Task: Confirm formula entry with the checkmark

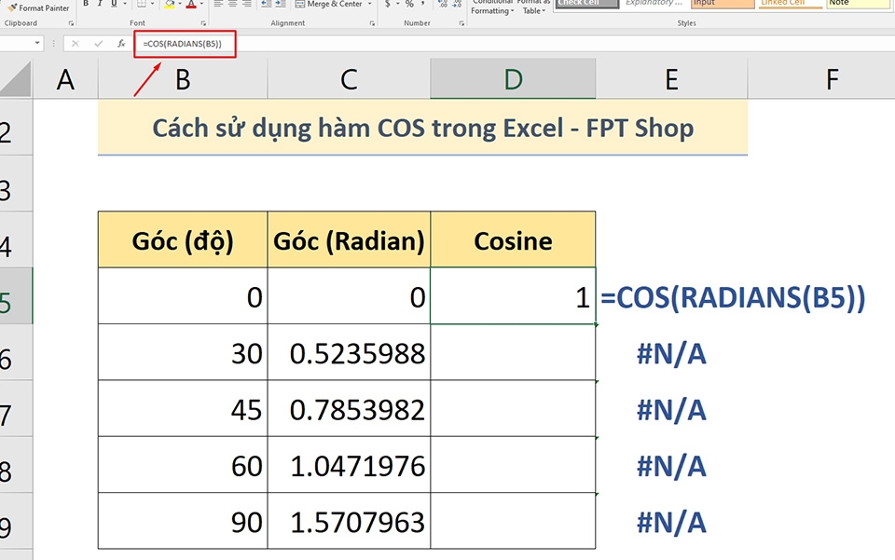Action: (98, 43)
